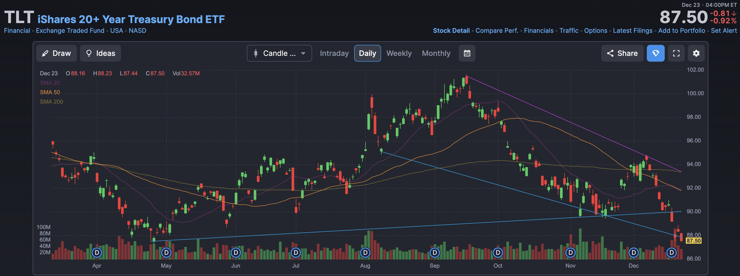The height and width of the screenshot is (276, 740).
Task: Switch to Monthly timeframe
Action: (436, 53)
